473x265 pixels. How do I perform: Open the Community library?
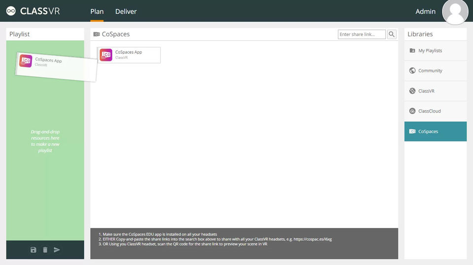coord(435,71)
